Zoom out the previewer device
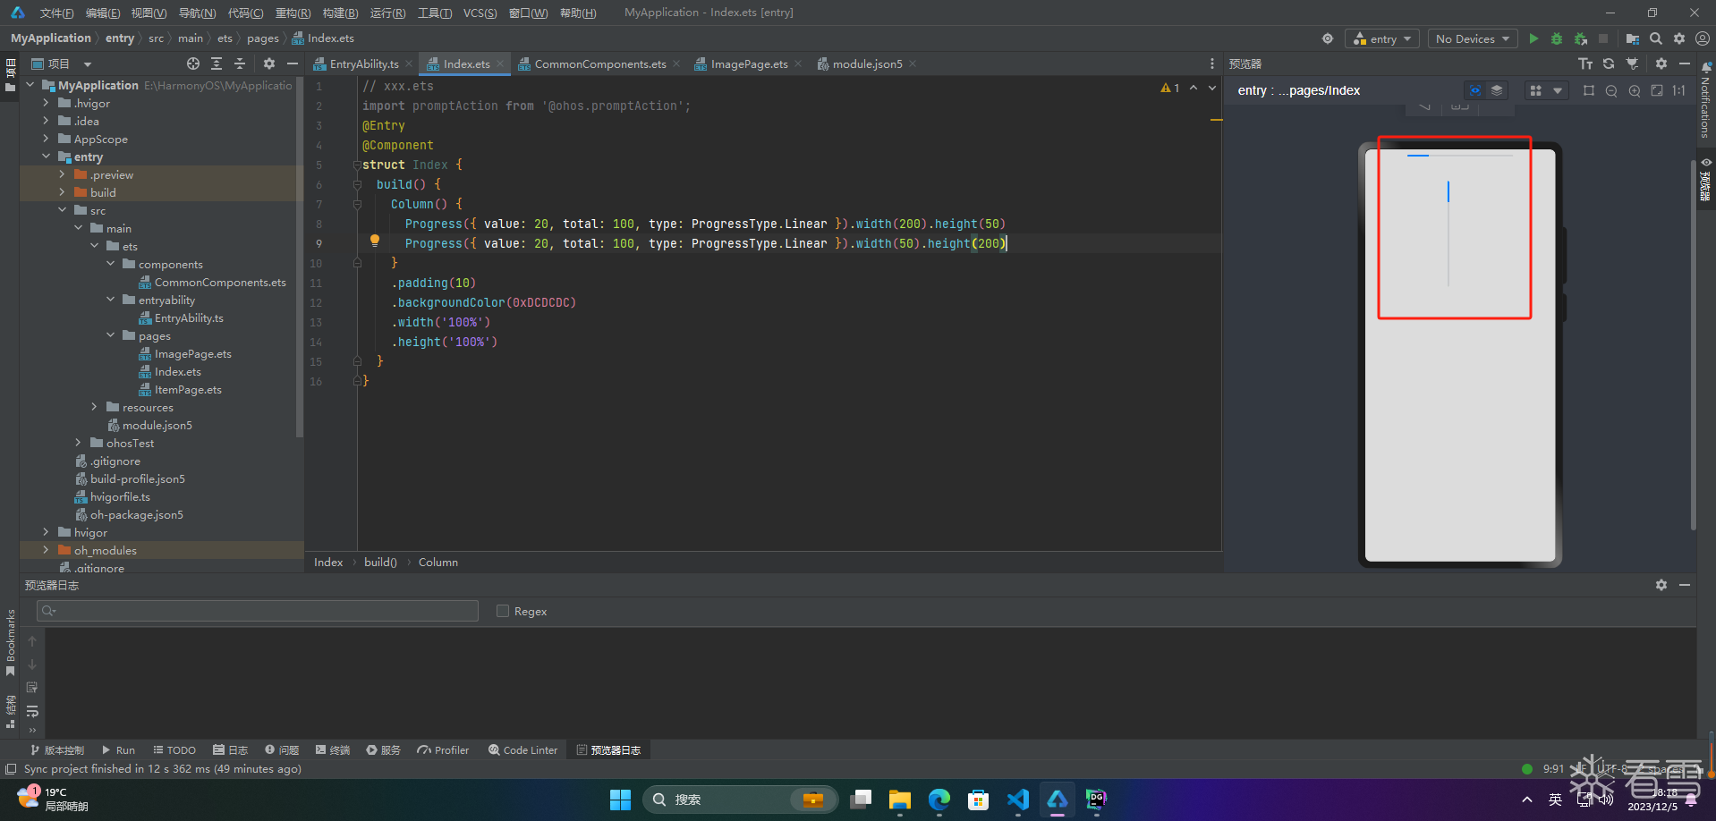The image size is (1716, 821). click(x=1611, y=90)
